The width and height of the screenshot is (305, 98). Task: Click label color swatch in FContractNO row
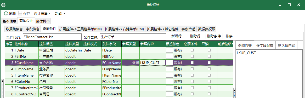point(169,94)
